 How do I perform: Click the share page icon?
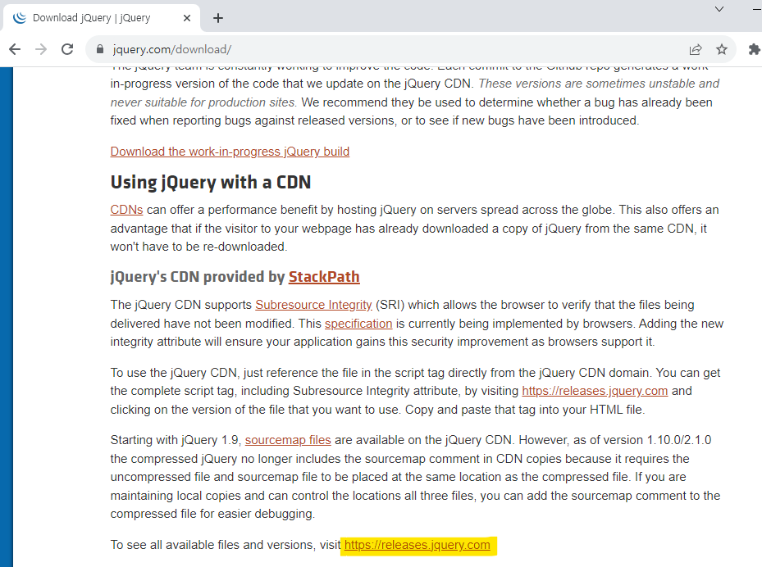point(696,49)
